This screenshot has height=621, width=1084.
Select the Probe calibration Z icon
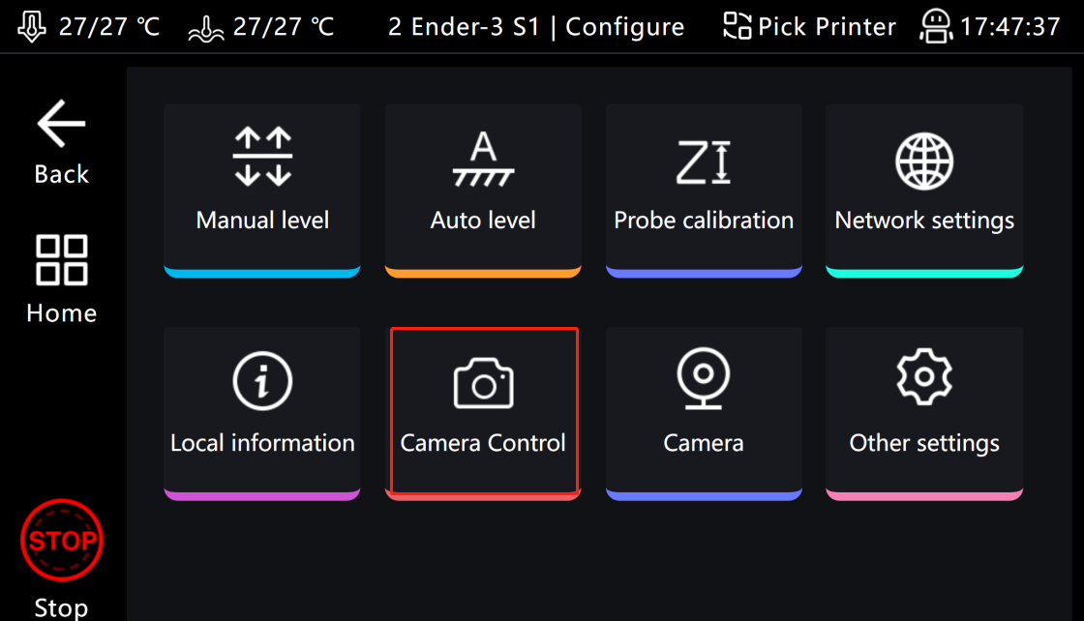pos(704,161)
